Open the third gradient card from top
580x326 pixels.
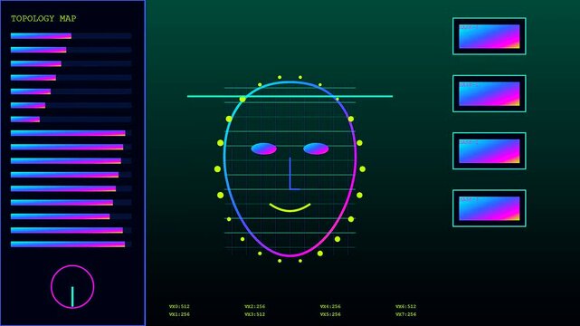click(x=489, y=151)
